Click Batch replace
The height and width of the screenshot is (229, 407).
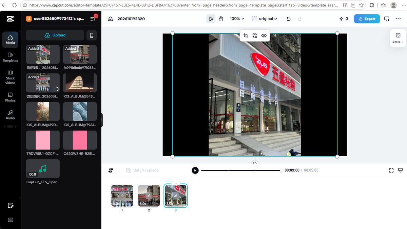[x=142, y=170]
